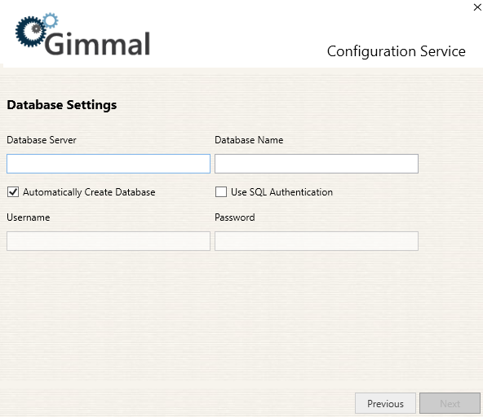Click the Configuration Service title text

(397, 51)
